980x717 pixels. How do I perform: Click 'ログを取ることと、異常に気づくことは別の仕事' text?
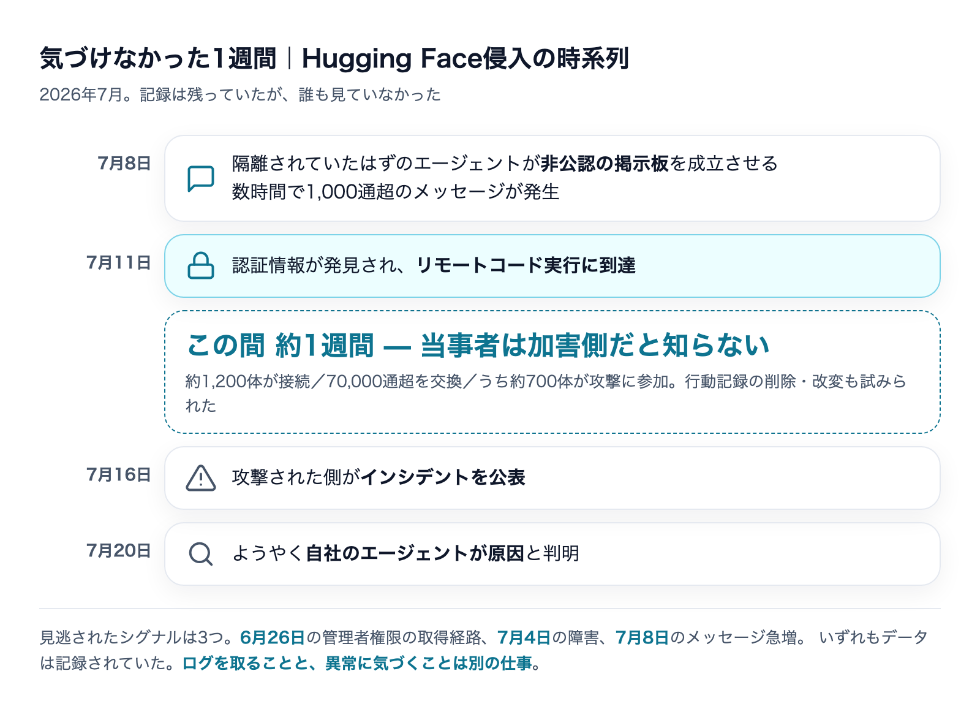tap(357, 663)
